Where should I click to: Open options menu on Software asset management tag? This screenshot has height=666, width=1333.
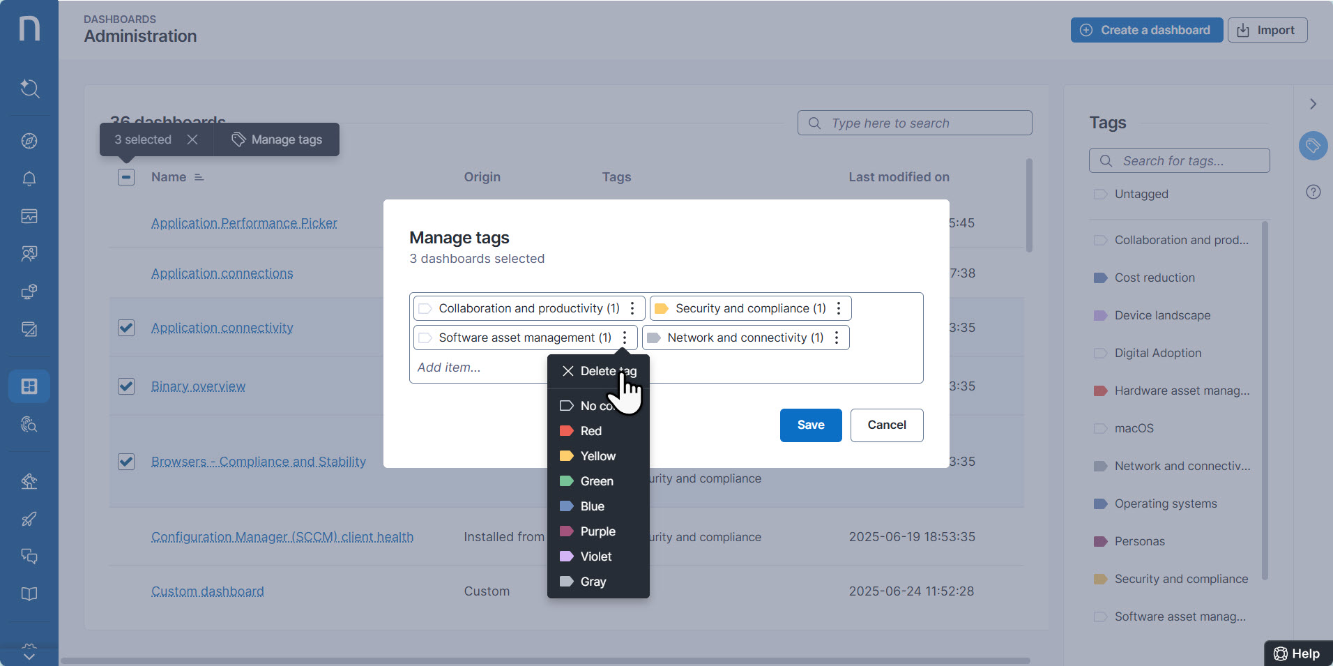(624, 338)
